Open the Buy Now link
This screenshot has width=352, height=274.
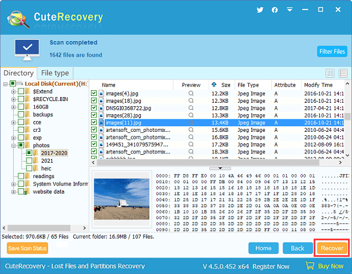330,266
